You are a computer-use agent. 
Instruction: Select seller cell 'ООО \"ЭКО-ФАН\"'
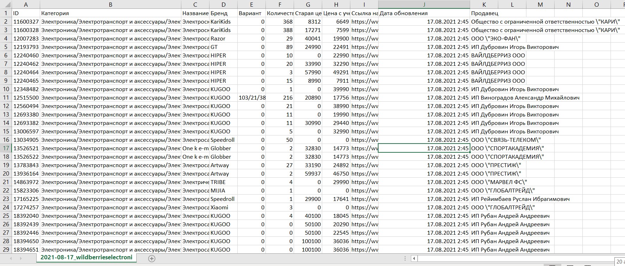[496, 39]
